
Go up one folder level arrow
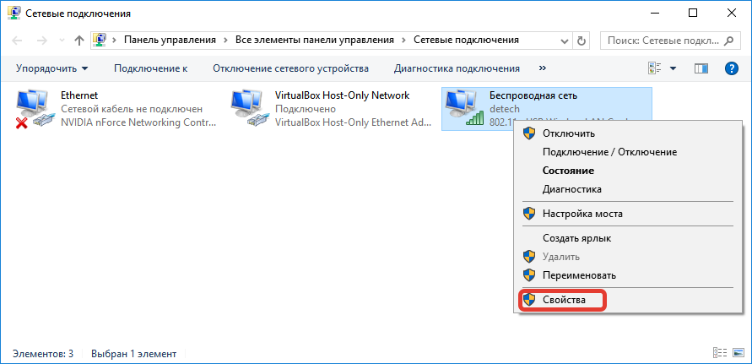pyautogui.click(x=79, y=40)
